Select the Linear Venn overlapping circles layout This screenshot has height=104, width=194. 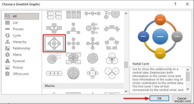point(54,73)
